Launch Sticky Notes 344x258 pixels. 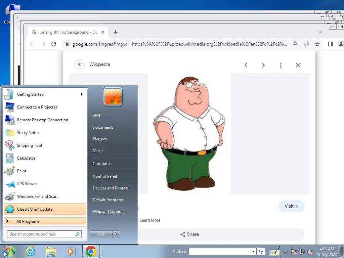point(45,132)
